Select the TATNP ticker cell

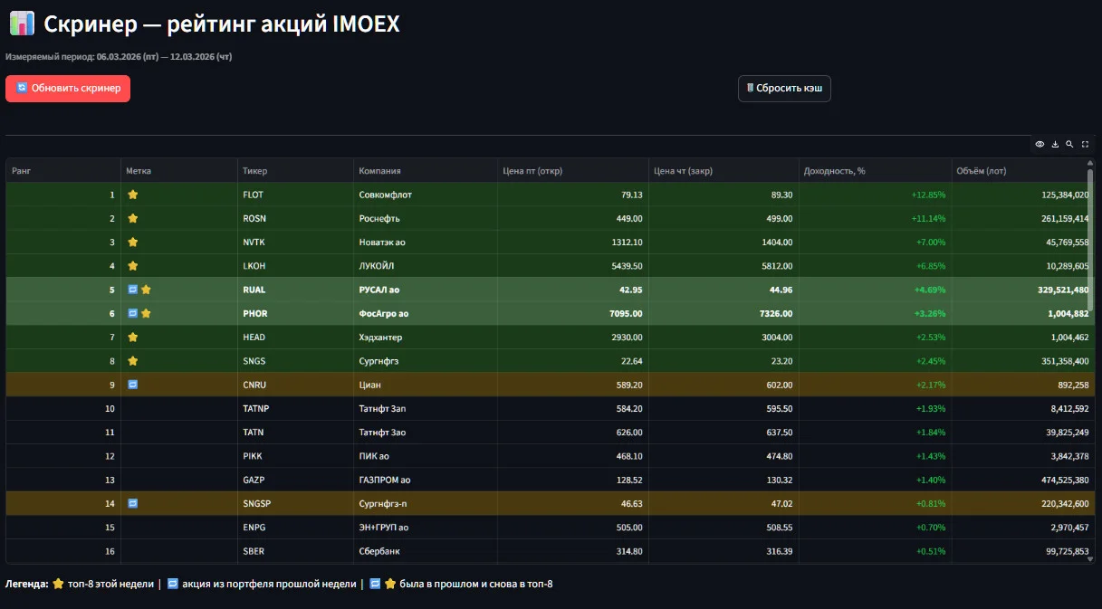coord(295,408)
